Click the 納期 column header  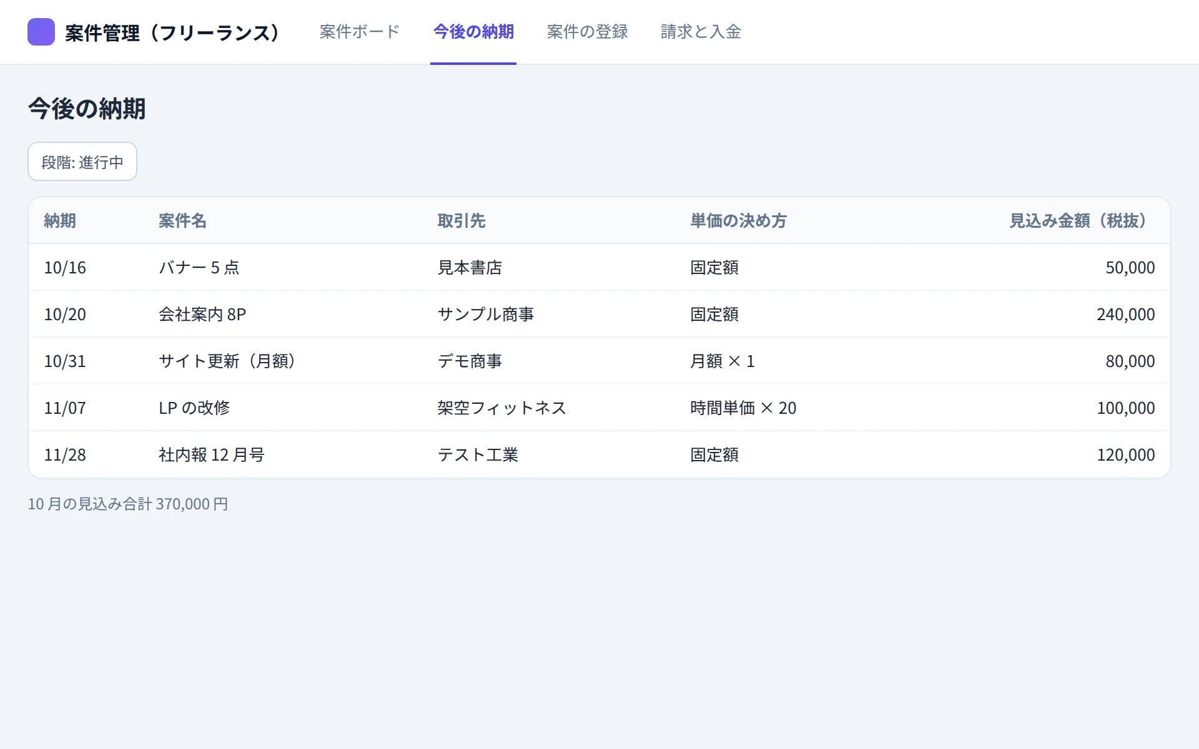tap(60, 220)
